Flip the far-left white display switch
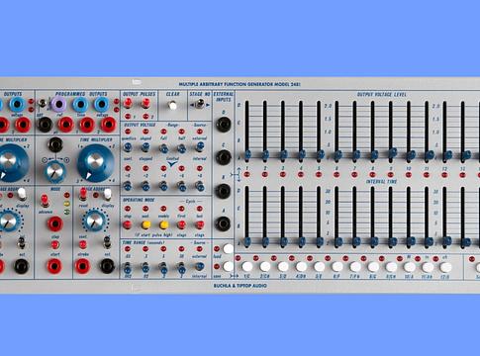The image size is (480, 356). point(22,194)
